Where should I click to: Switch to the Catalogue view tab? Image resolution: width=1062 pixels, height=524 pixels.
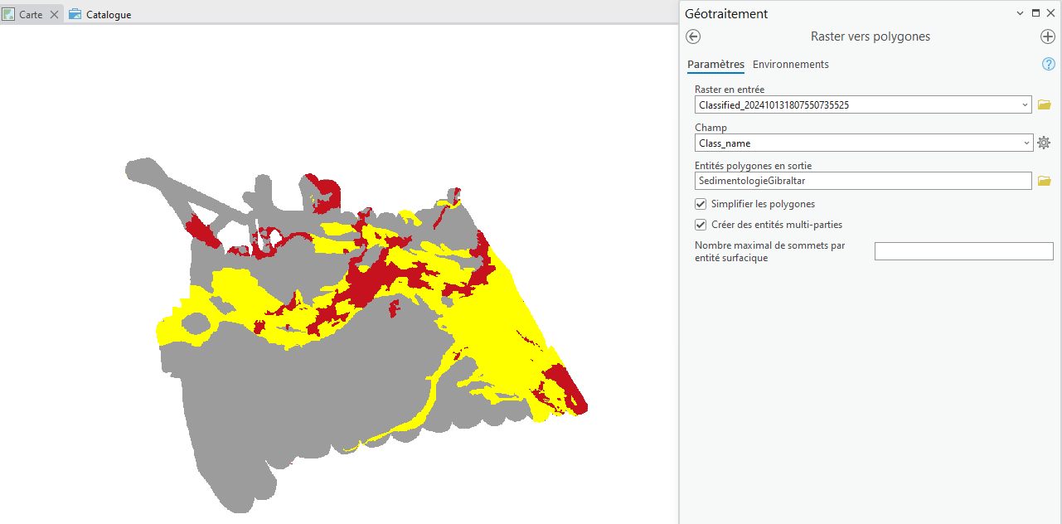coord(108,14)
